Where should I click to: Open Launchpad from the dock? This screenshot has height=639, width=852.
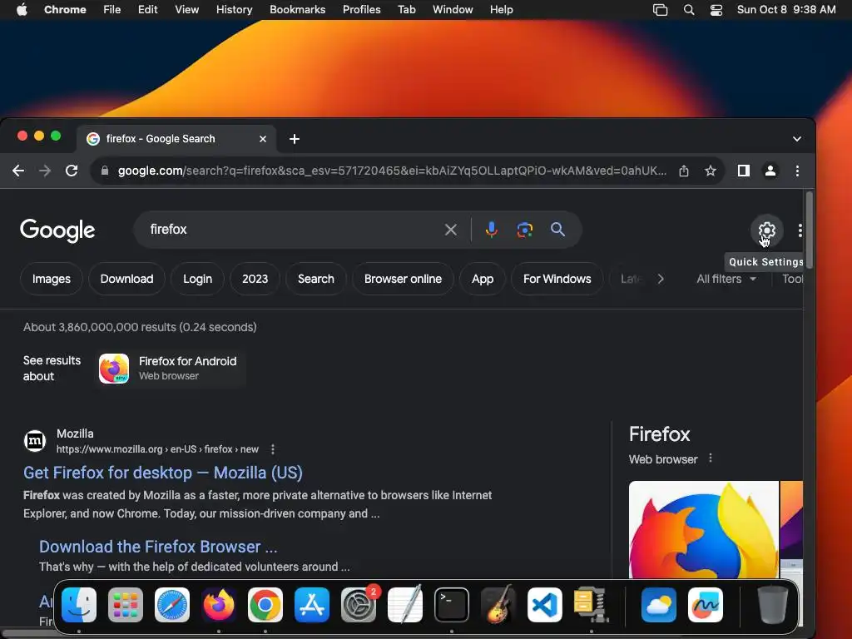coord(126,605)
